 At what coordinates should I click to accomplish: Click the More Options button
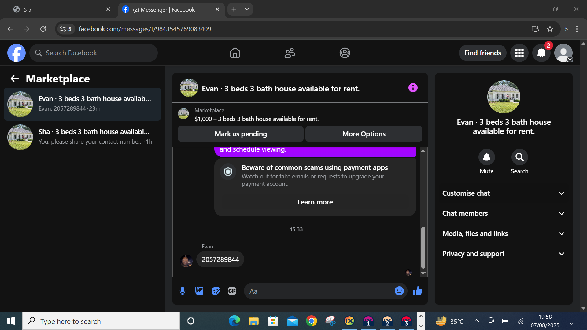364,134
